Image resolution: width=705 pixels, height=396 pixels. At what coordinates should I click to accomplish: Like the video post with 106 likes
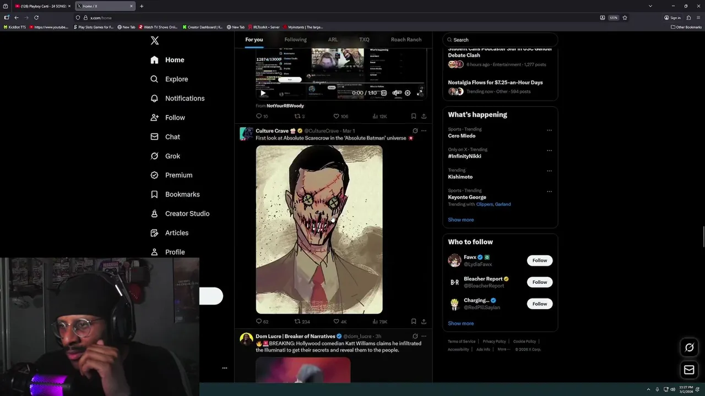(340, 117)
